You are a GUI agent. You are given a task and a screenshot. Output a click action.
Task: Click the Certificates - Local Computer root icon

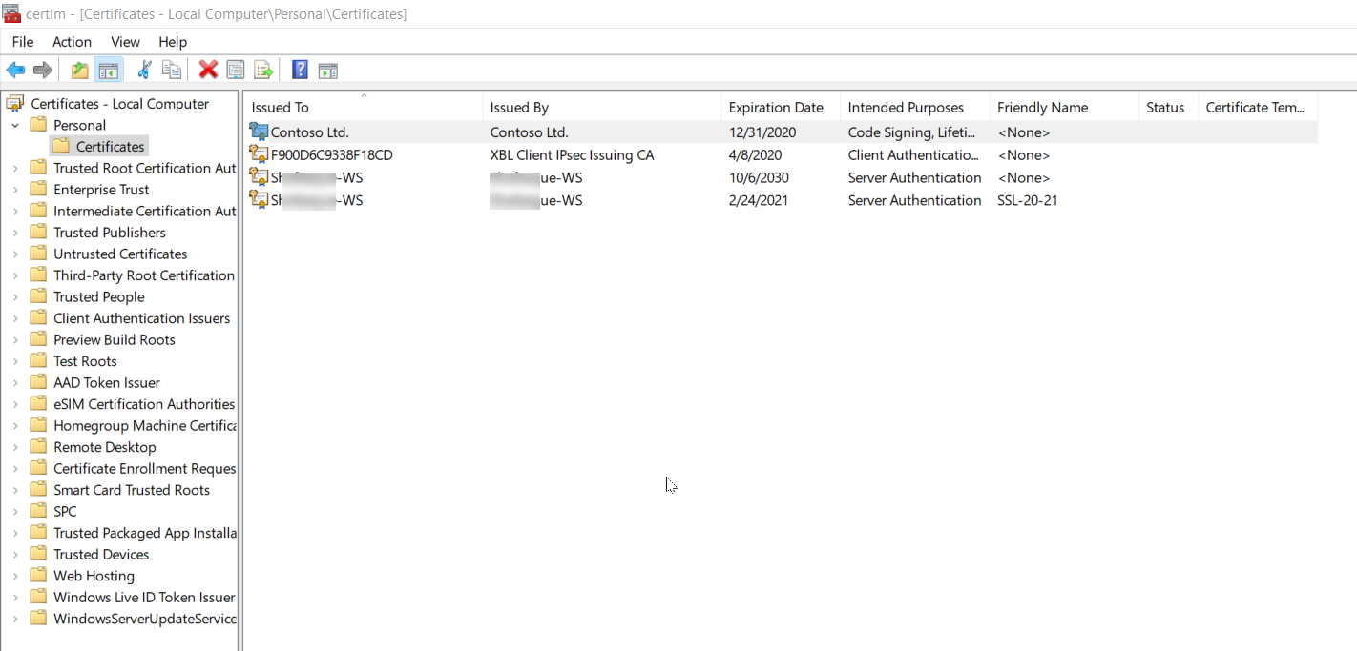coord(15,103)
